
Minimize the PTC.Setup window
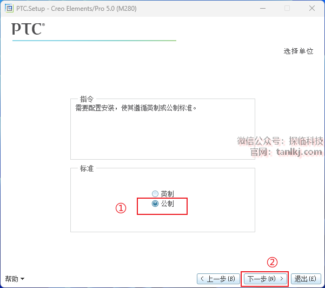(x=263, y=8)
